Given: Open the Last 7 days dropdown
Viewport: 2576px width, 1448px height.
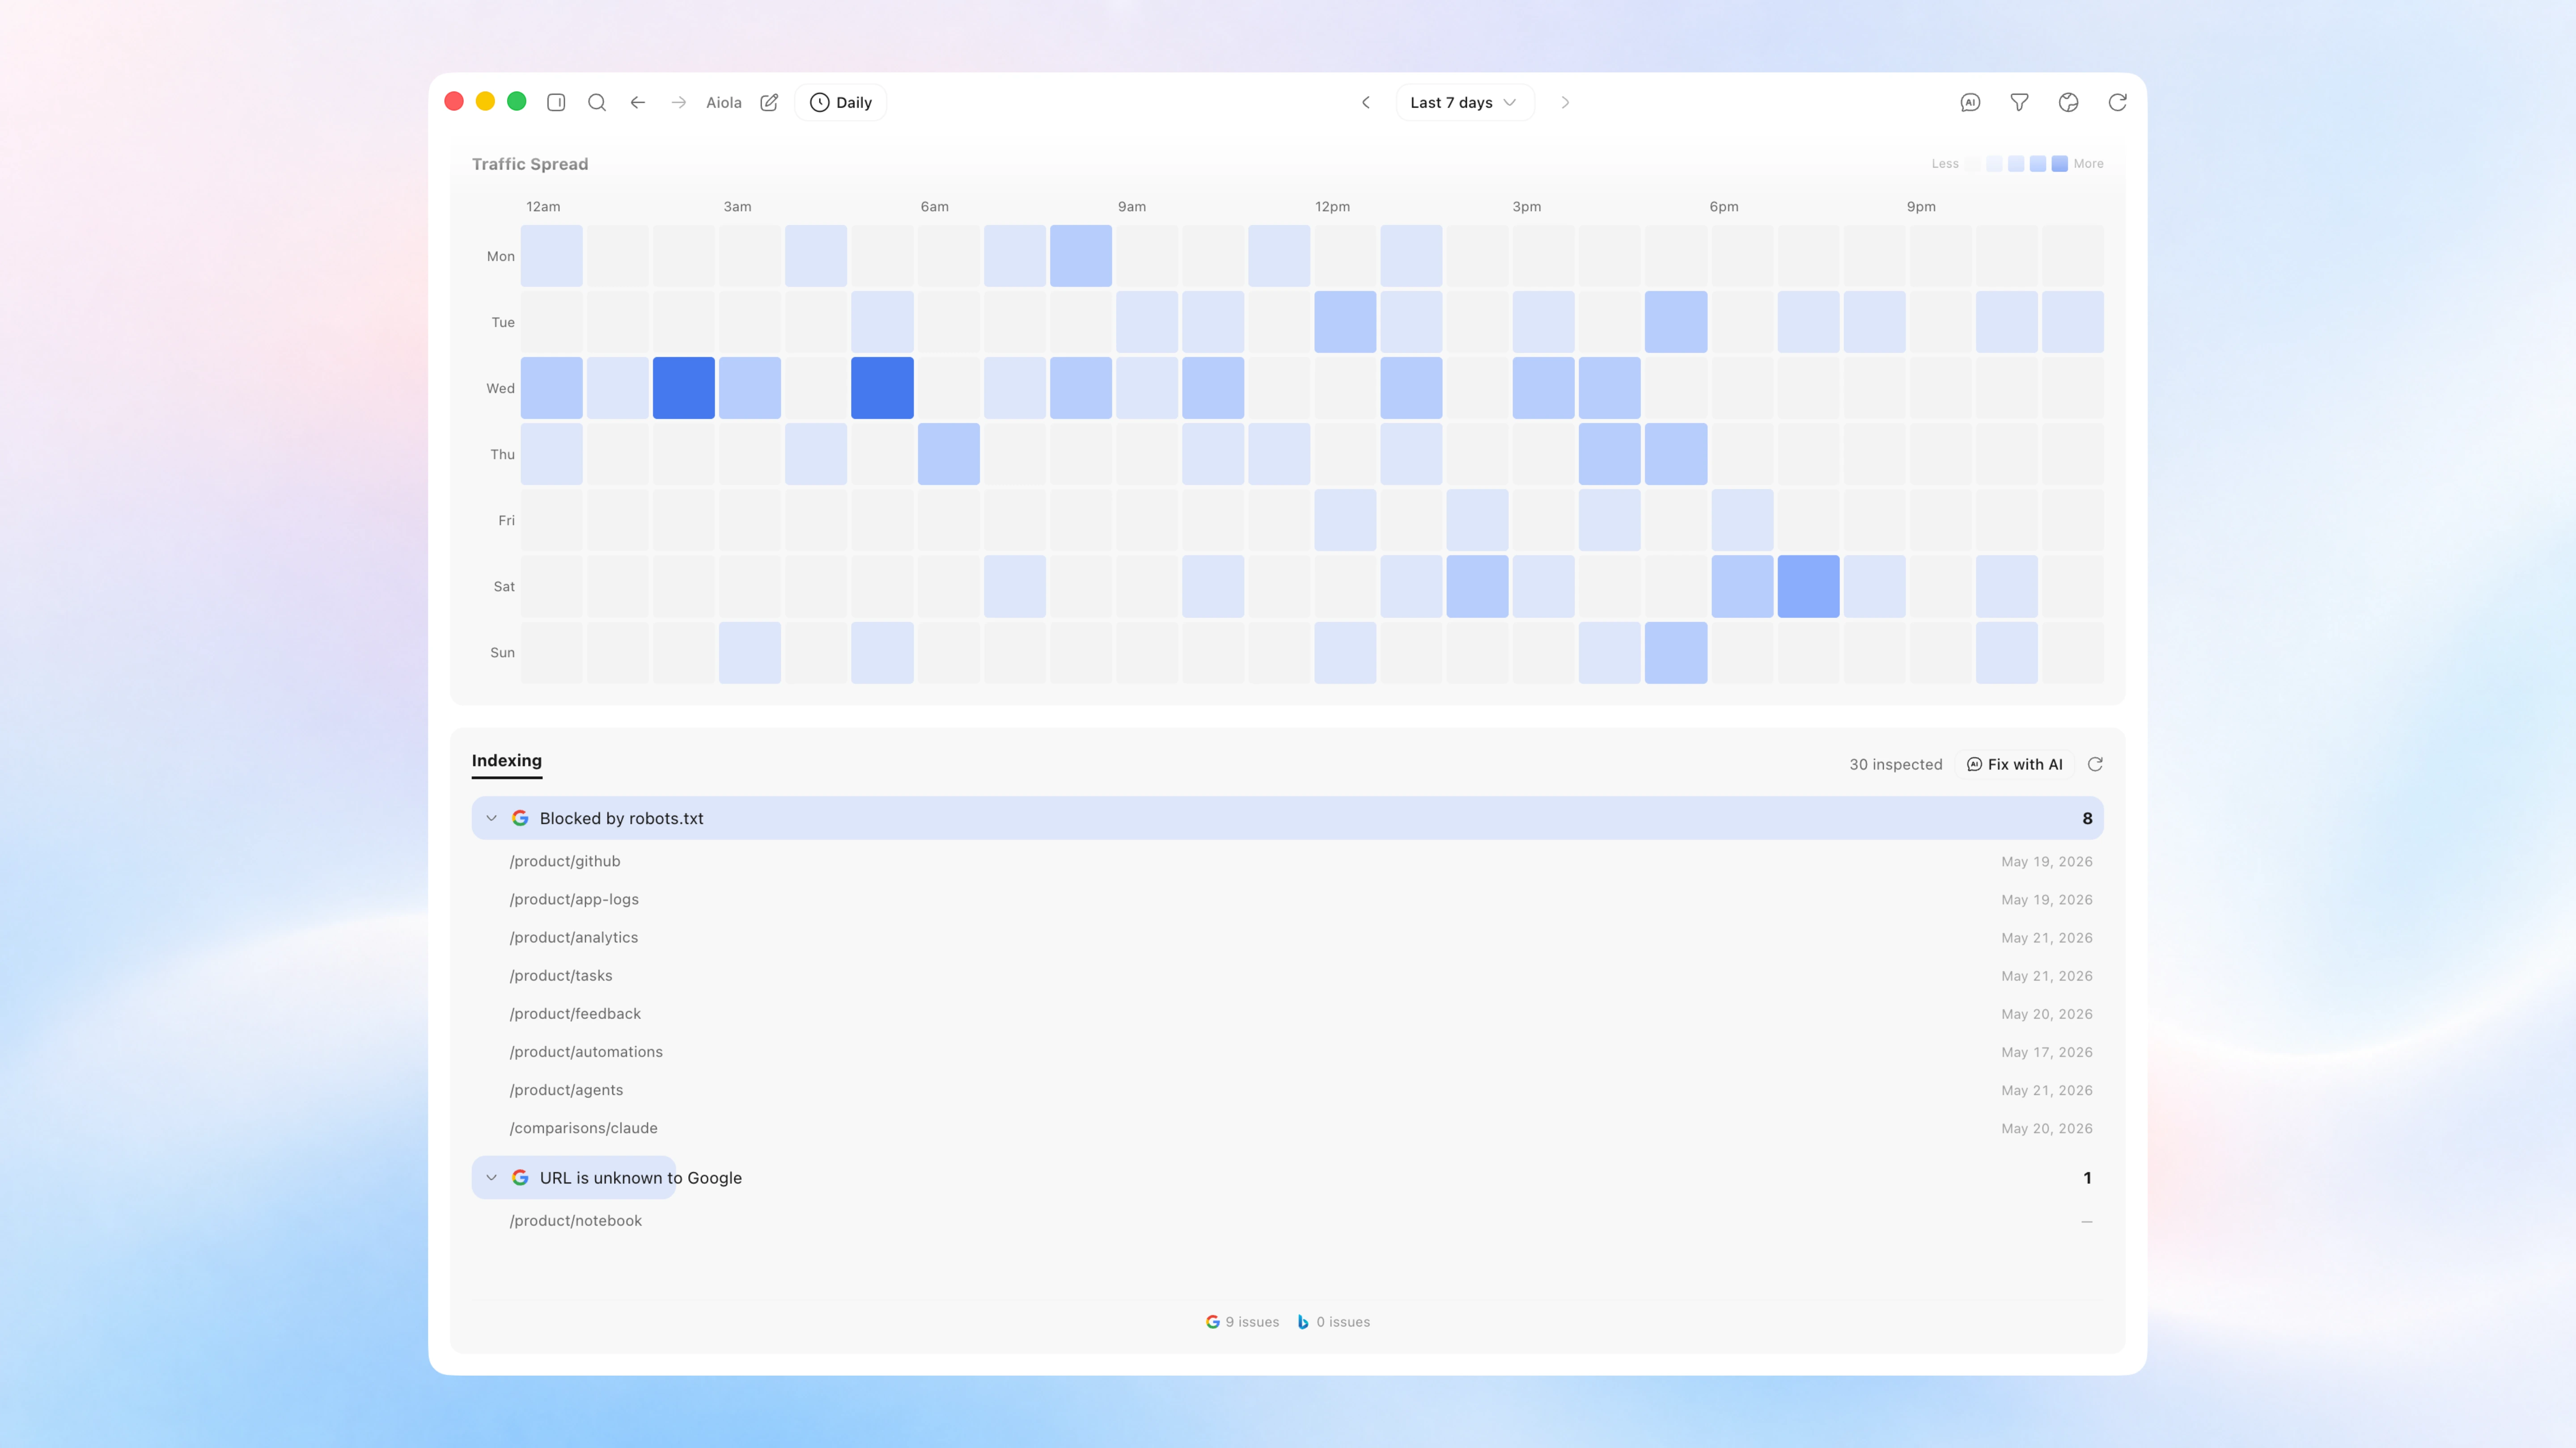Looking at the screenshot, I should click(1464, 102).
